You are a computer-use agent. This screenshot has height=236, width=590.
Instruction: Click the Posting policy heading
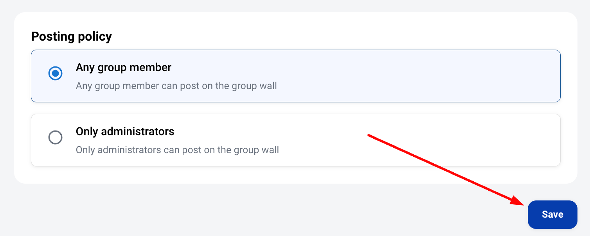(x=72, y=36)
